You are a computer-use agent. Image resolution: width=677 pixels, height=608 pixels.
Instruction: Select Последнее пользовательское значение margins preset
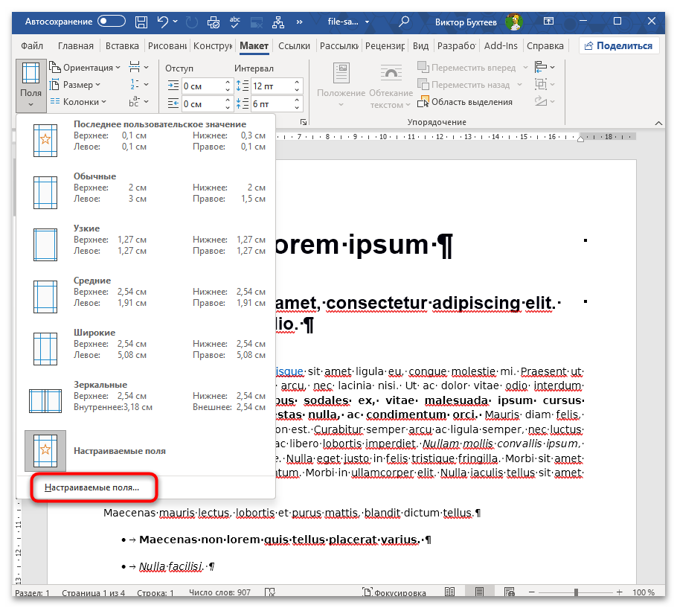click(146, 140)
